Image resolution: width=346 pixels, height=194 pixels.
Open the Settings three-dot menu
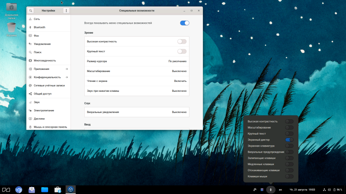(66, 10)
